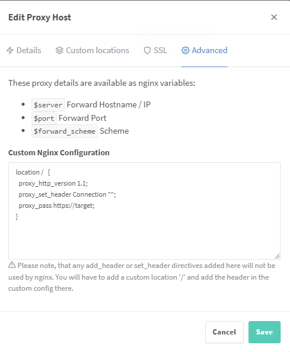Click the gear icon beside Advanced
This screenshot has width=290, height=352.
point(185,50)
